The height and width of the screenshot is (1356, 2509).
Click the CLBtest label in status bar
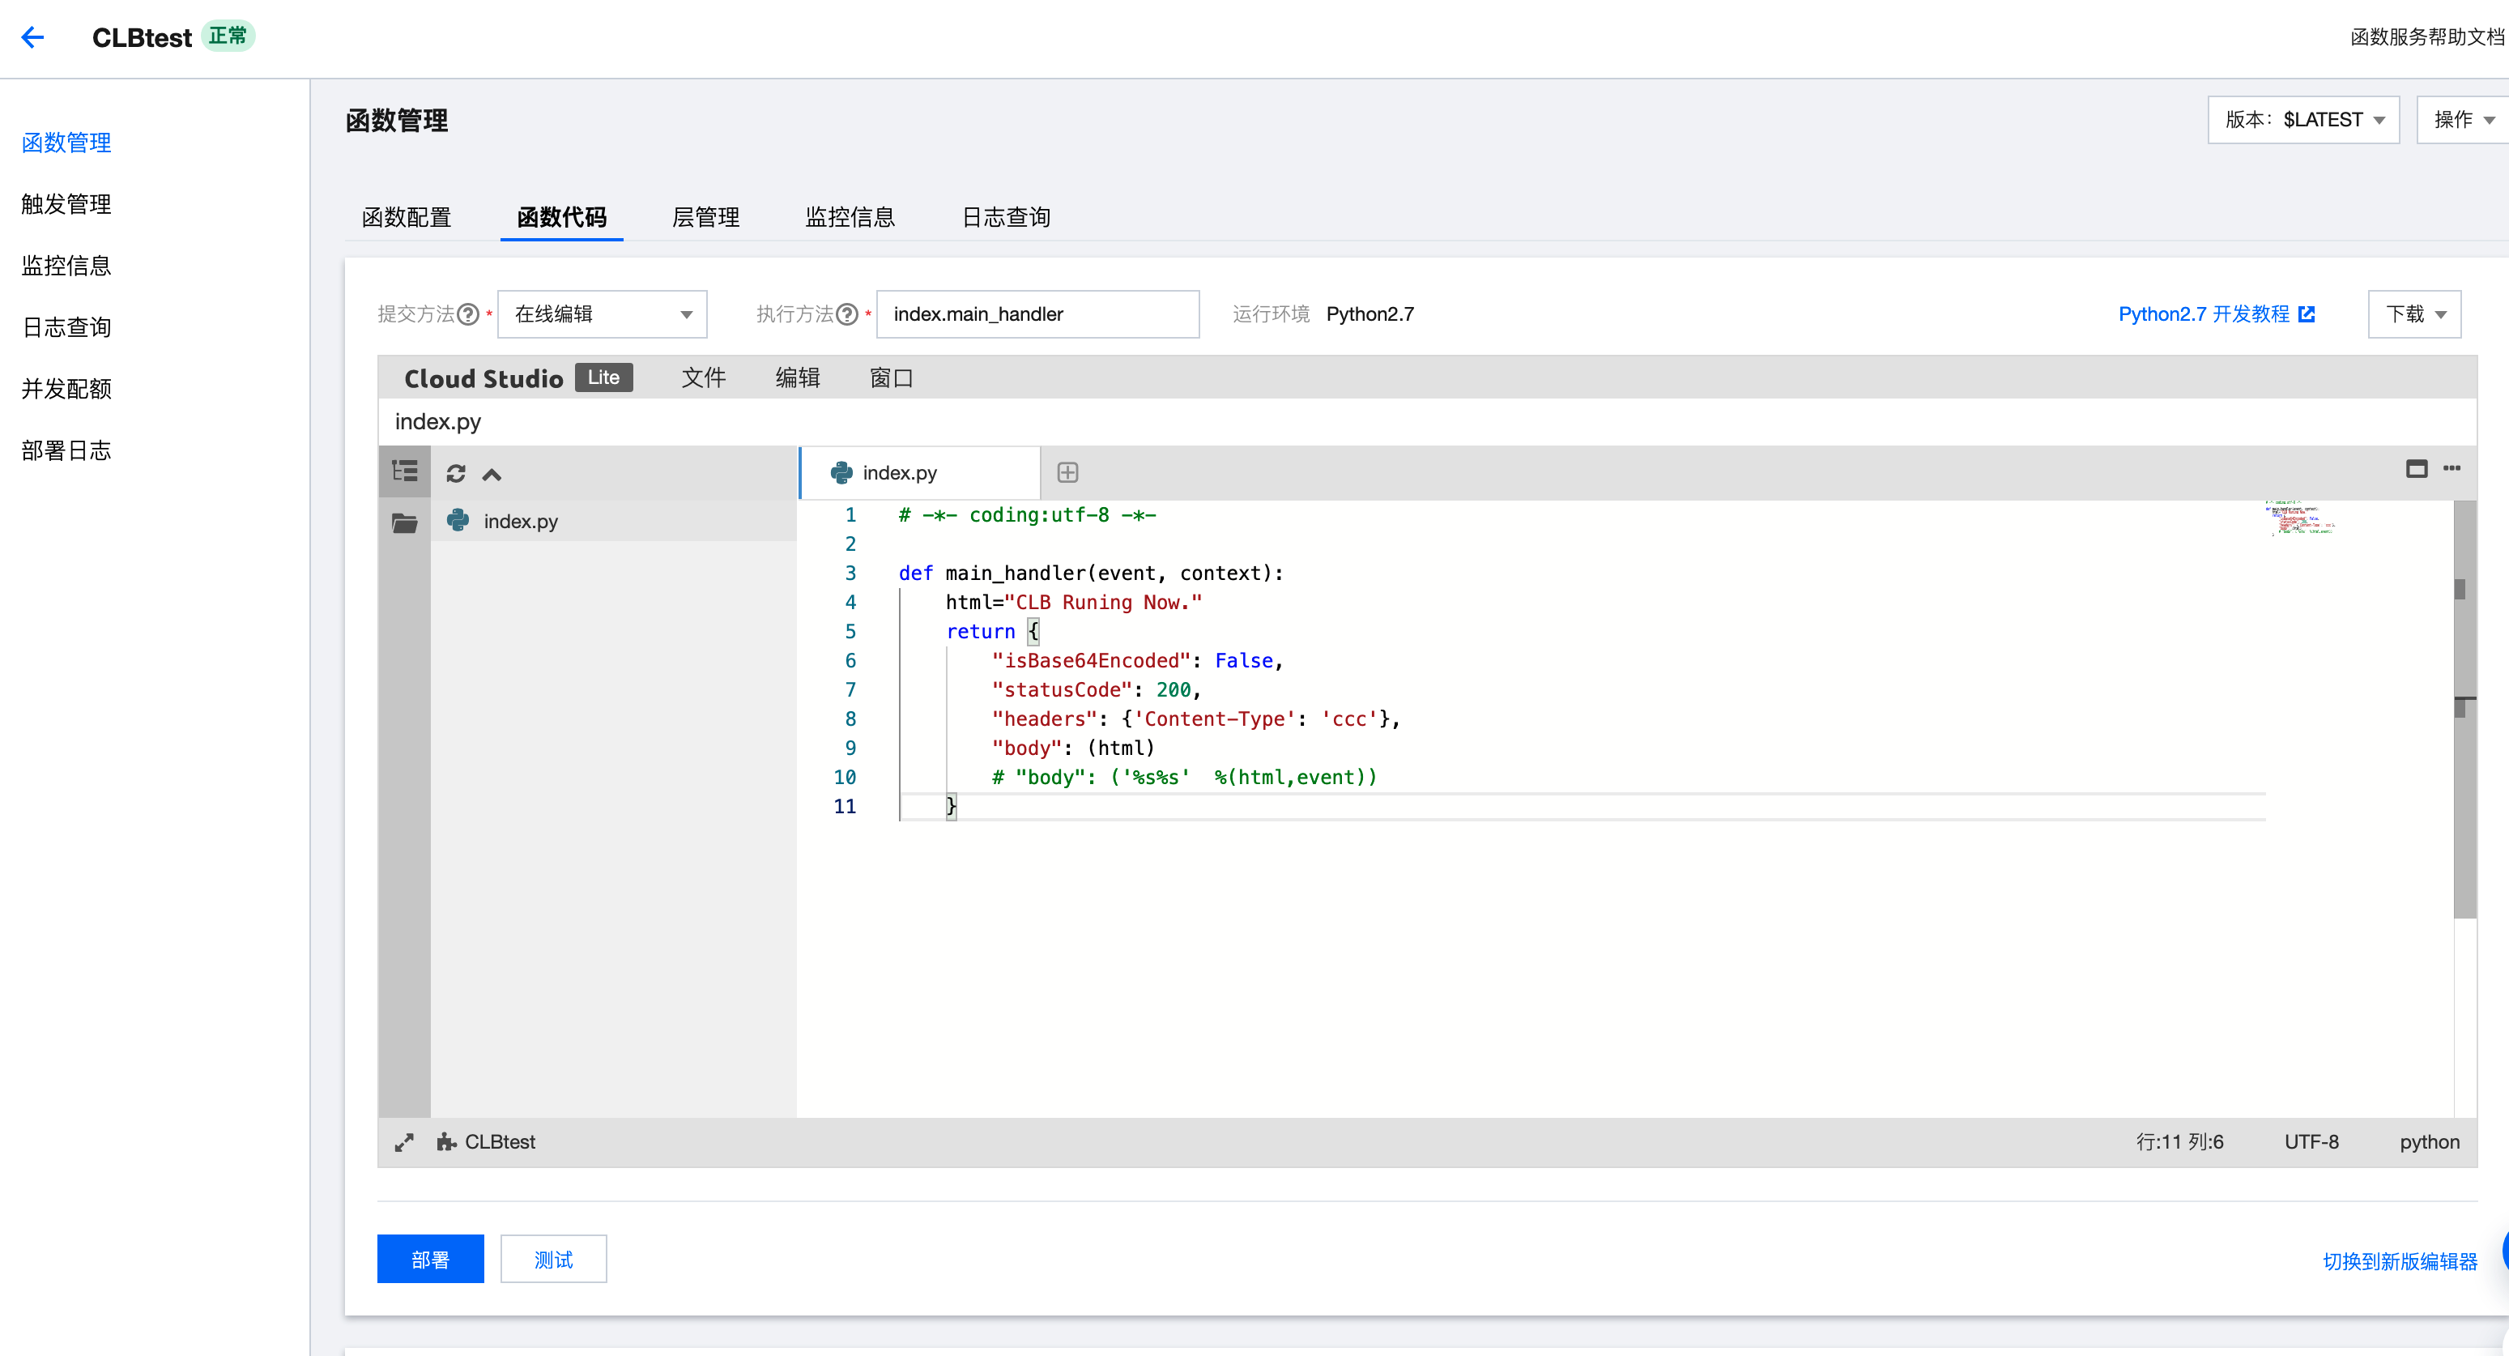(x=500, y=1141)
